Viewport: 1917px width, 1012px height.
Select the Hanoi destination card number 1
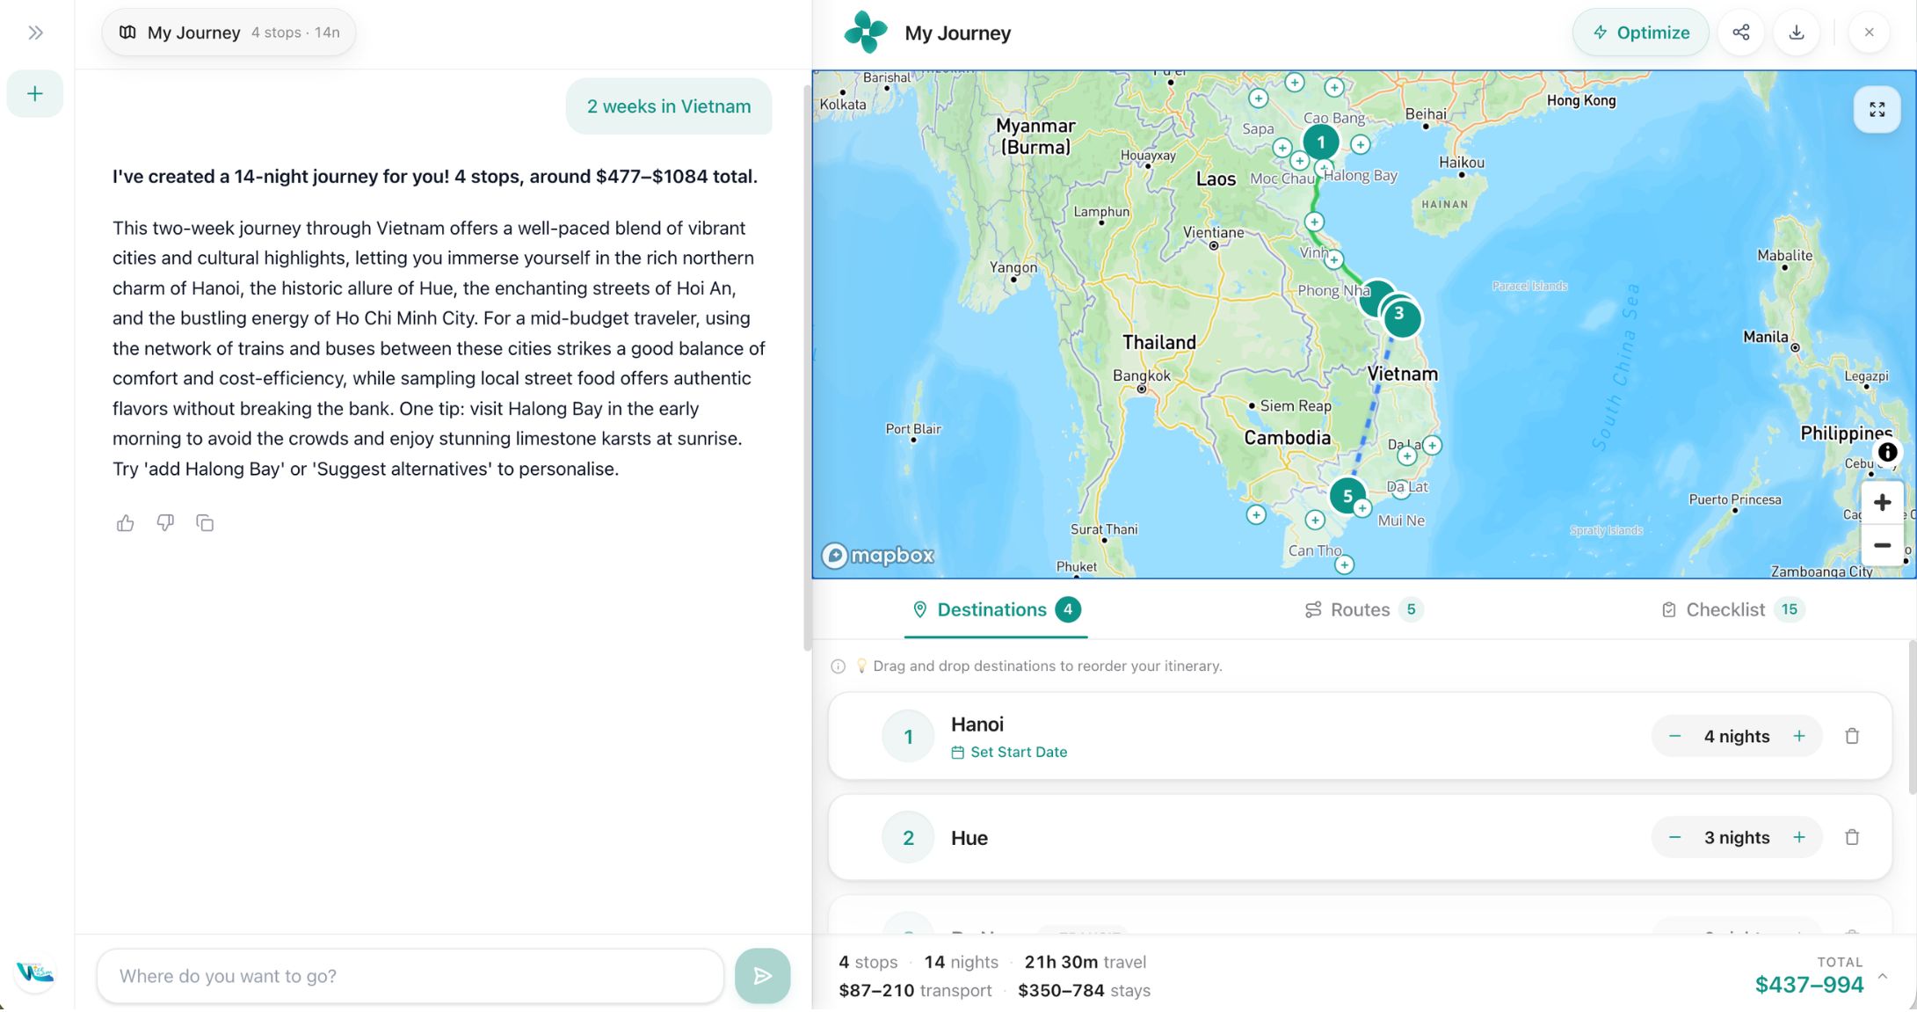(x=1359, y=736)
